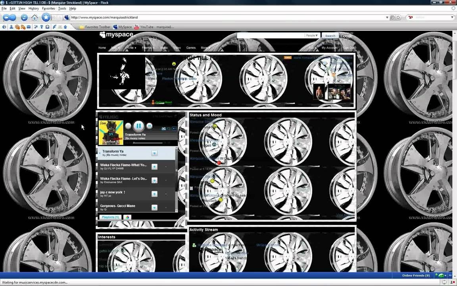The image size is (457, 286).
Task: Open the Playlists (1) button
Action: point(110,217)
